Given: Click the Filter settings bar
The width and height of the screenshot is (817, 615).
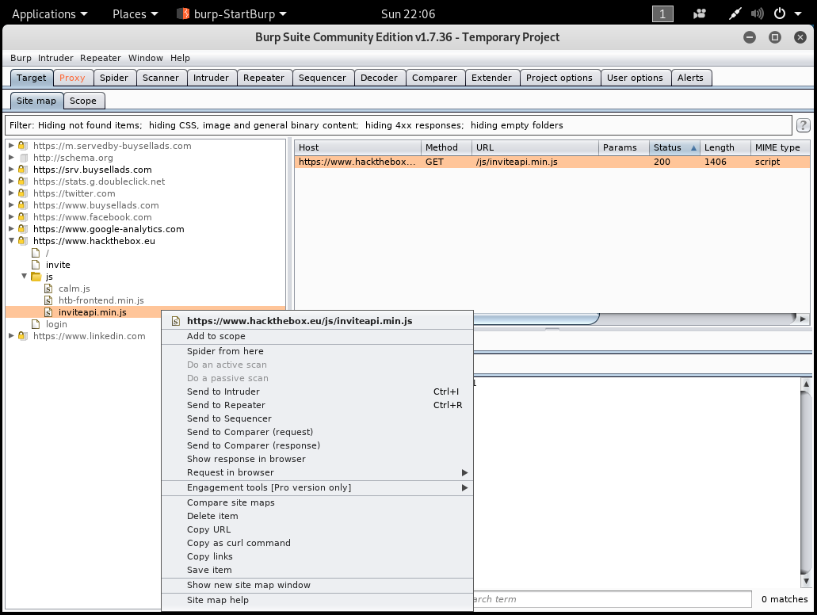Looking at the screenshot, I should pyautogui.click(x=396, y=125).
